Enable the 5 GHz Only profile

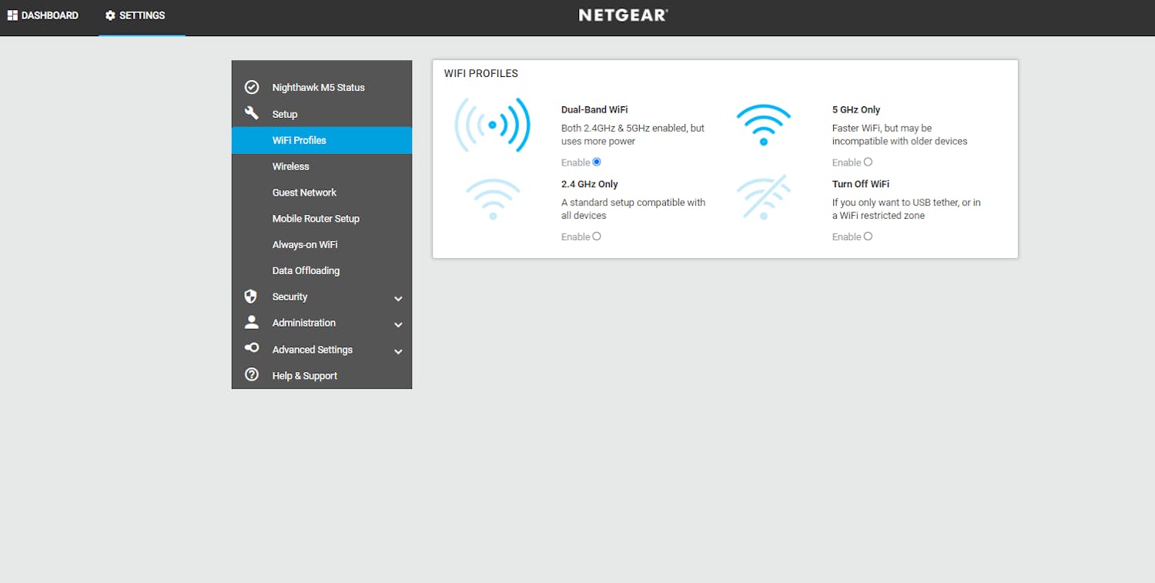click(x=868, y=162)
